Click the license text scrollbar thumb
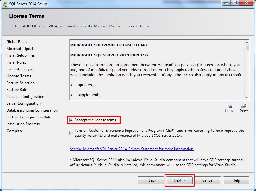Viewport: 256px width, 191px height. [x=247, y=47]
